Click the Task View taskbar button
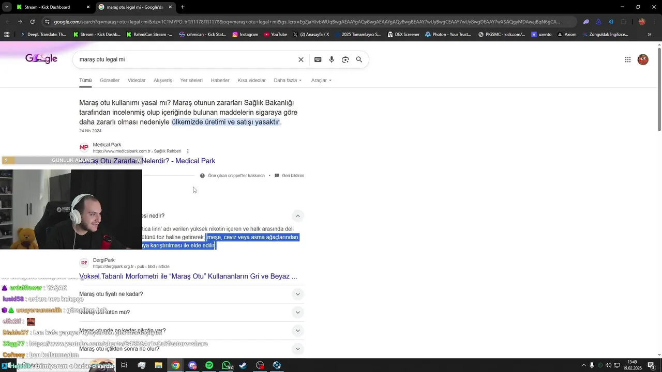Screen dimensions: 662x372 click(x=124, y=365)
